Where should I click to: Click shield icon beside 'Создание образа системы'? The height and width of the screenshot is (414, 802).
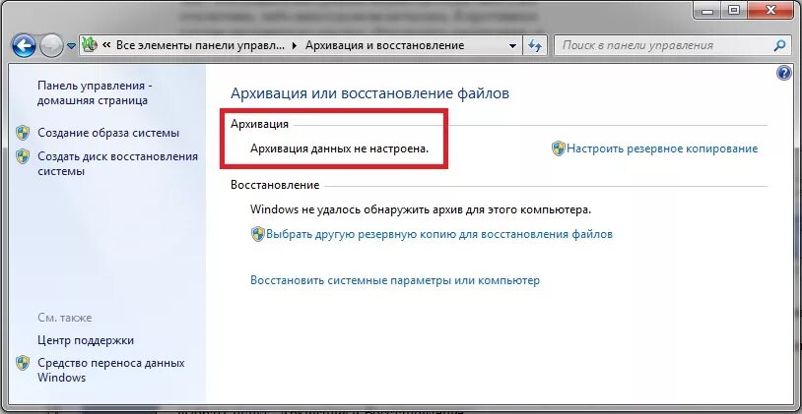coord(23,133)
